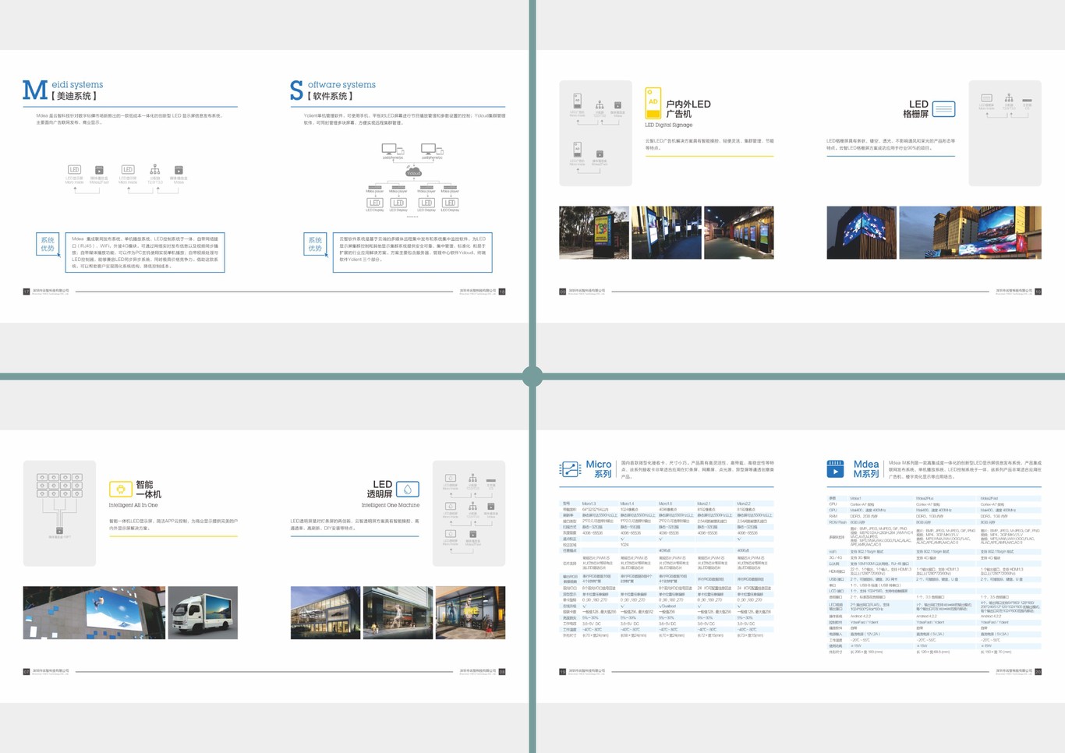This screenshot has width=1065, height=753.
Task: Open the LED advertising truck photo
Action: pos(203,613)
